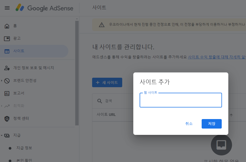Open the chat bubble icon bottom right
Screen dimensions: 246x162
tap(221, 145)
